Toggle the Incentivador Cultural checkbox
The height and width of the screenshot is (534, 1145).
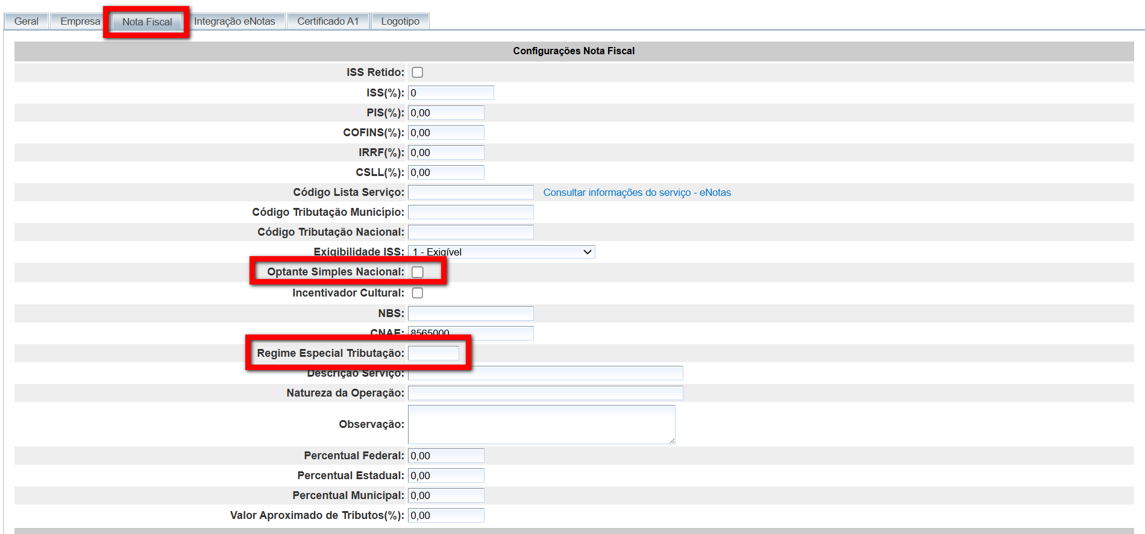(x=417, y=293)
